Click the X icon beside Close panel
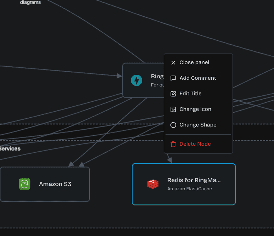274x236 pixels. tap(173, 63)
